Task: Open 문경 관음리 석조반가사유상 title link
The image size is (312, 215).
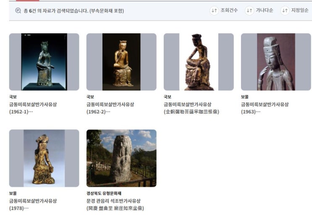Action: point(115,205)
